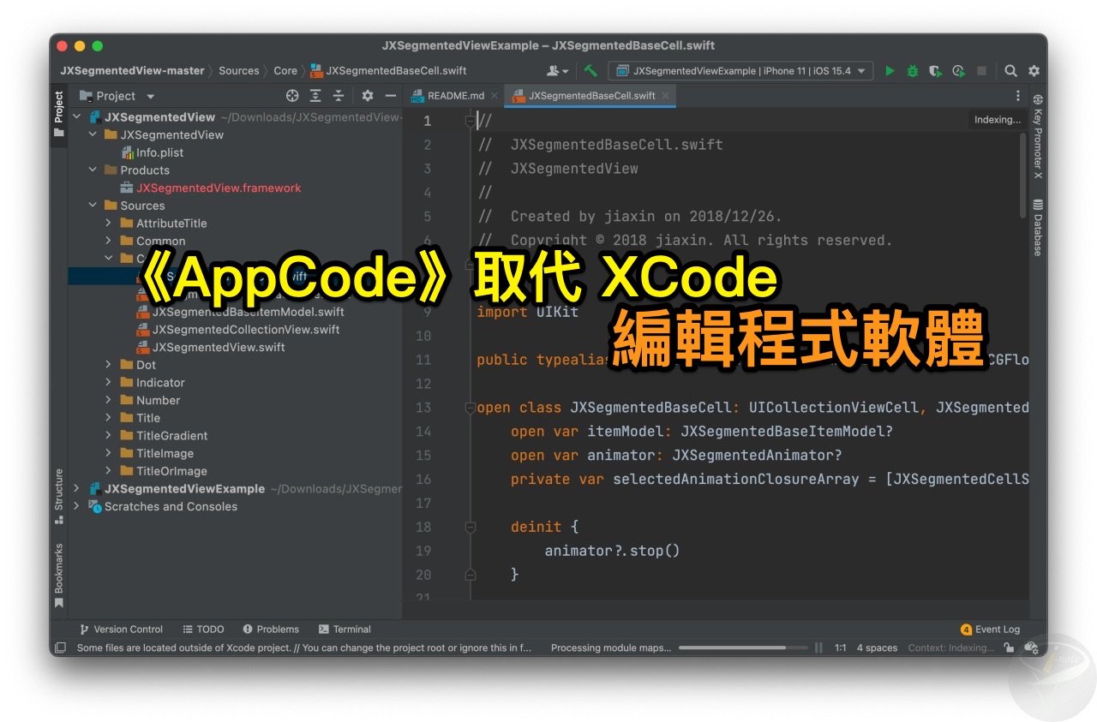Viewport: 1097px width, 722px height.
Task: Open the Event Log
Action: pos(990,629)
